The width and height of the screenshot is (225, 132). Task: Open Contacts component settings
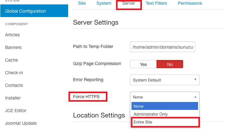14,85
